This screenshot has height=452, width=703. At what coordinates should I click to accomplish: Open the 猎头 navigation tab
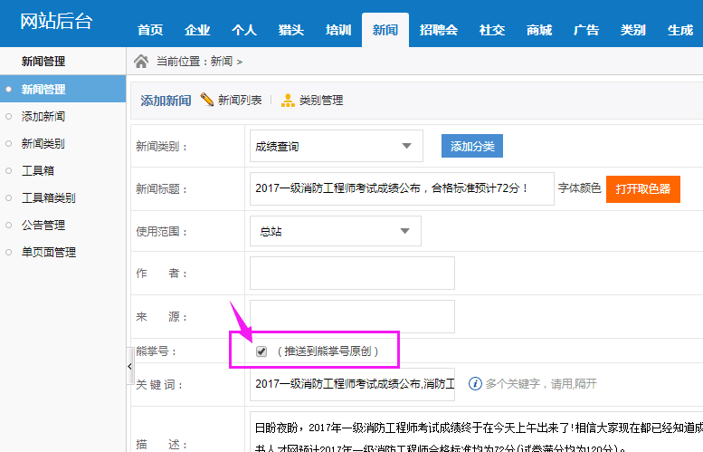[x=291, y=30]
